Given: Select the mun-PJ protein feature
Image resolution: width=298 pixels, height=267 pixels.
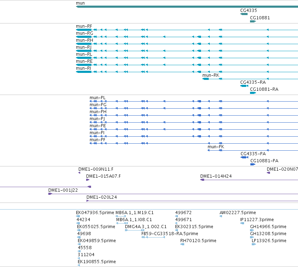Looking at the screenshot, I should point(194,123).
